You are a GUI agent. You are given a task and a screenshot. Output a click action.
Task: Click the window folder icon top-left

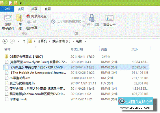pyautogui.click(x=2, y=3)
